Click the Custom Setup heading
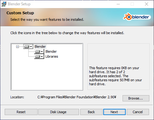Screen dimensions: 154x120 [x=20, y=13]
